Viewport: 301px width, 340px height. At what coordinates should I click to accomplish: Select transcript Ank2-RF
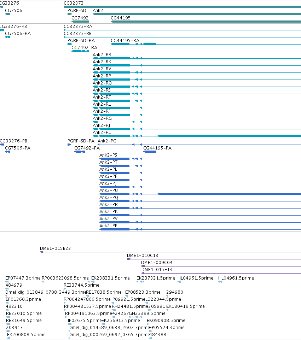coord(102,111)
